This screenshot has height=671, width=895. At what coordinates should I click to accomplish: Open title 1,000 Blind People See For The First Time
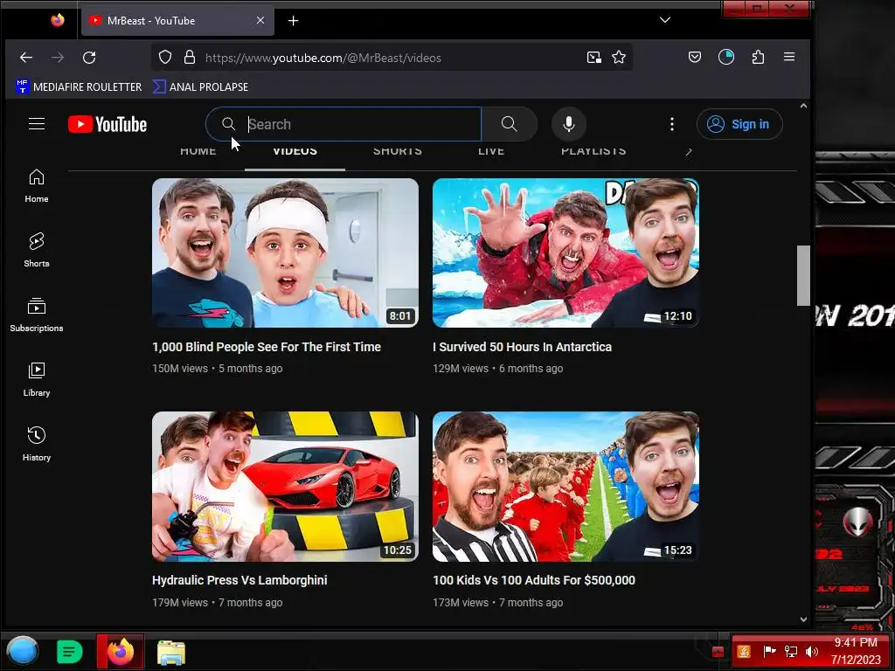267,347
